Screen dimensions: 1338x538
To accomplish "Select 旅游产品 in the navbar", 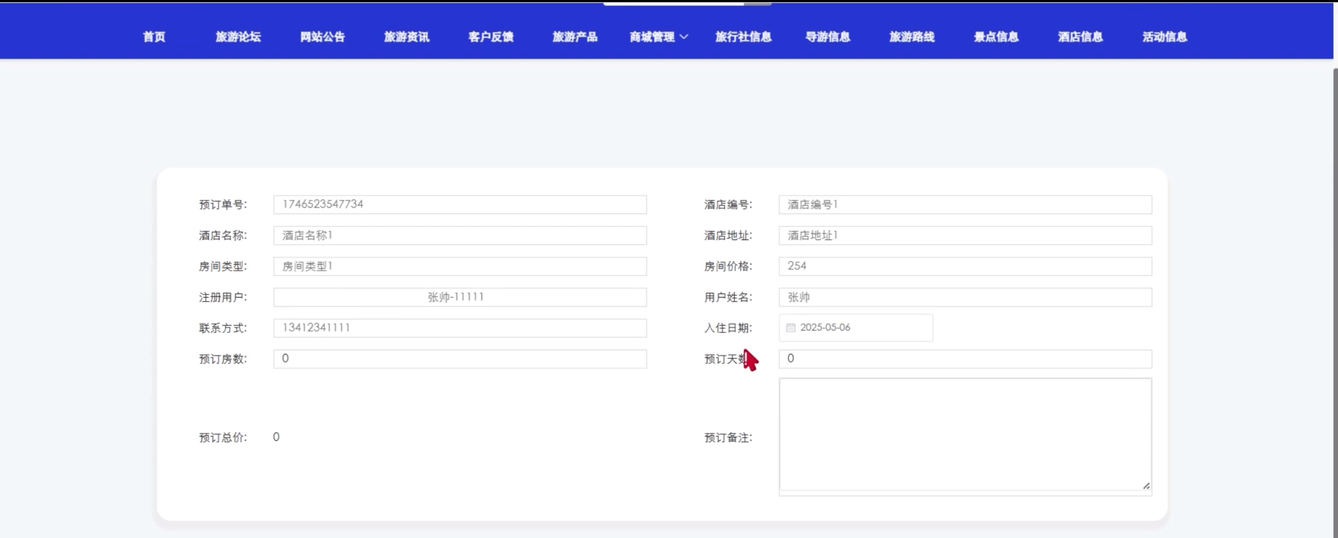I will [574, 37].
